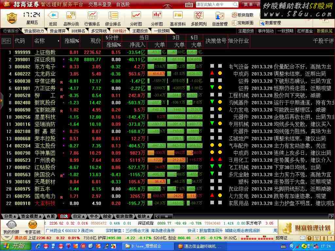Click 细分行业 column header

[x=238, y=41]
